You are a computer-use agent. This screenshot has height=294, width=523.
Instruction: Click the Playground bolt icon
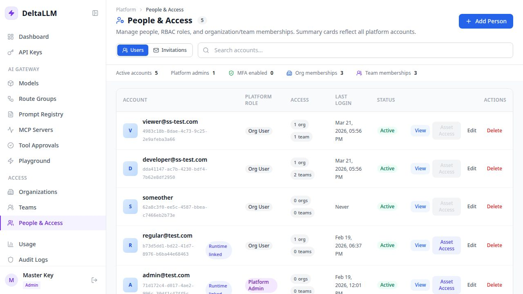tap(11, 161)
